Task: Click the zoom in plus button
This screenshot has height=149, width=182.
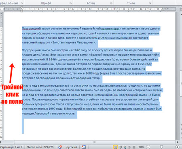Action: 178,147
